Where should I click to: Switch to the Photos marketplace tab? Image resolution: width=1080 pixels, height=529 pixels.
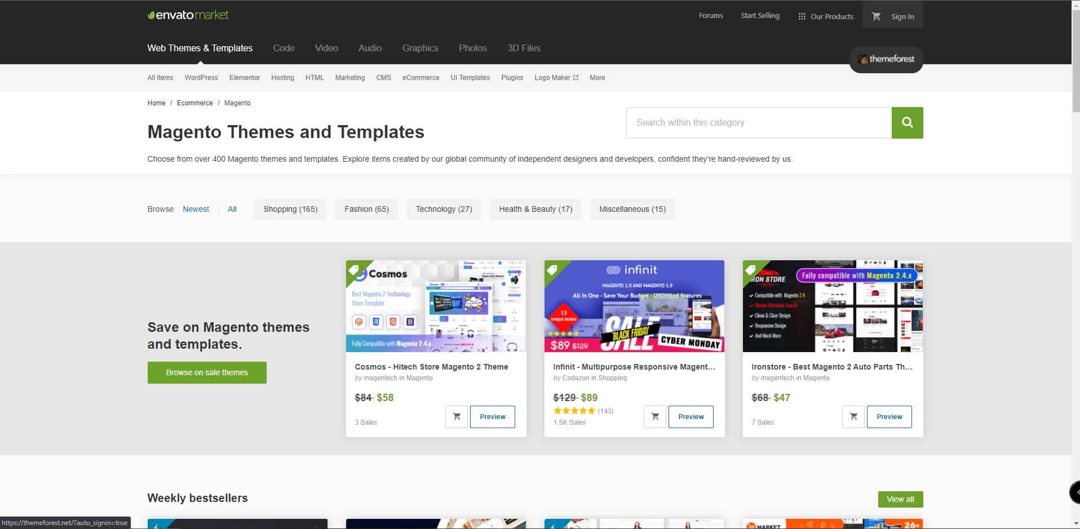pos(472,48)
